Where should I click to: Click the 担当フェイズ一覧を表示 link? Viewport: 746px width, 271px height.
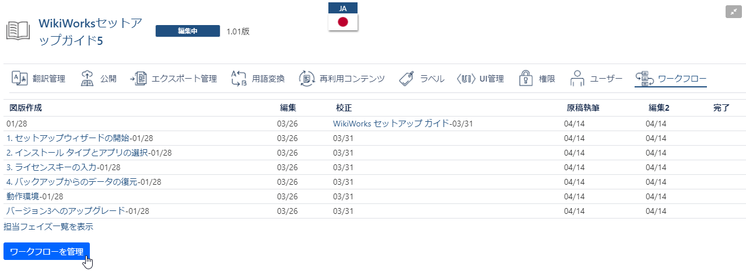(48, 227)
